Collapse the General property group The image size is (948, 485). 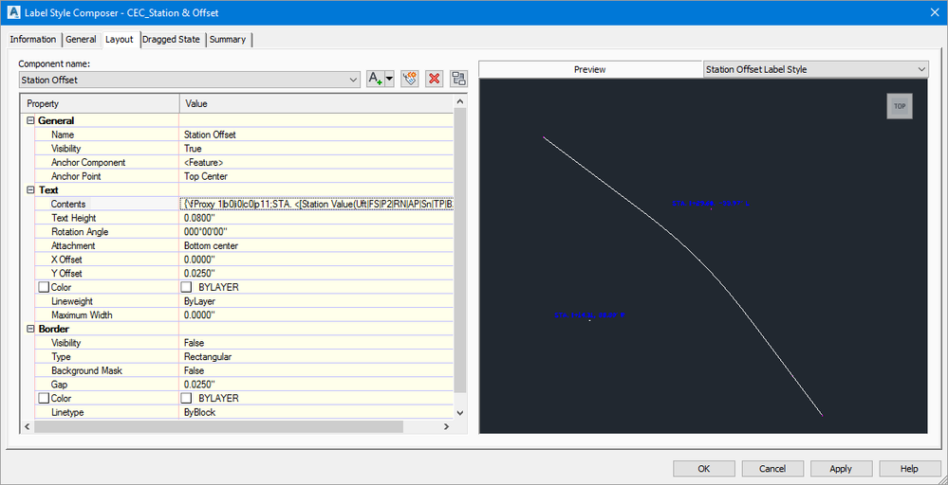[30, 120]
